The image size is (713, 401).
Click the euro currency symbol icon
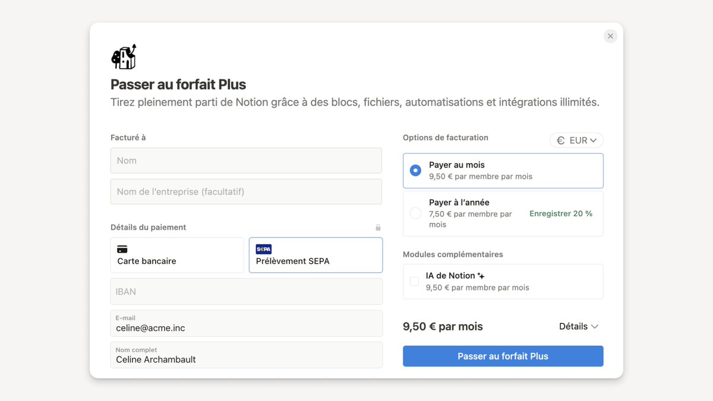[x=560, y=140]
